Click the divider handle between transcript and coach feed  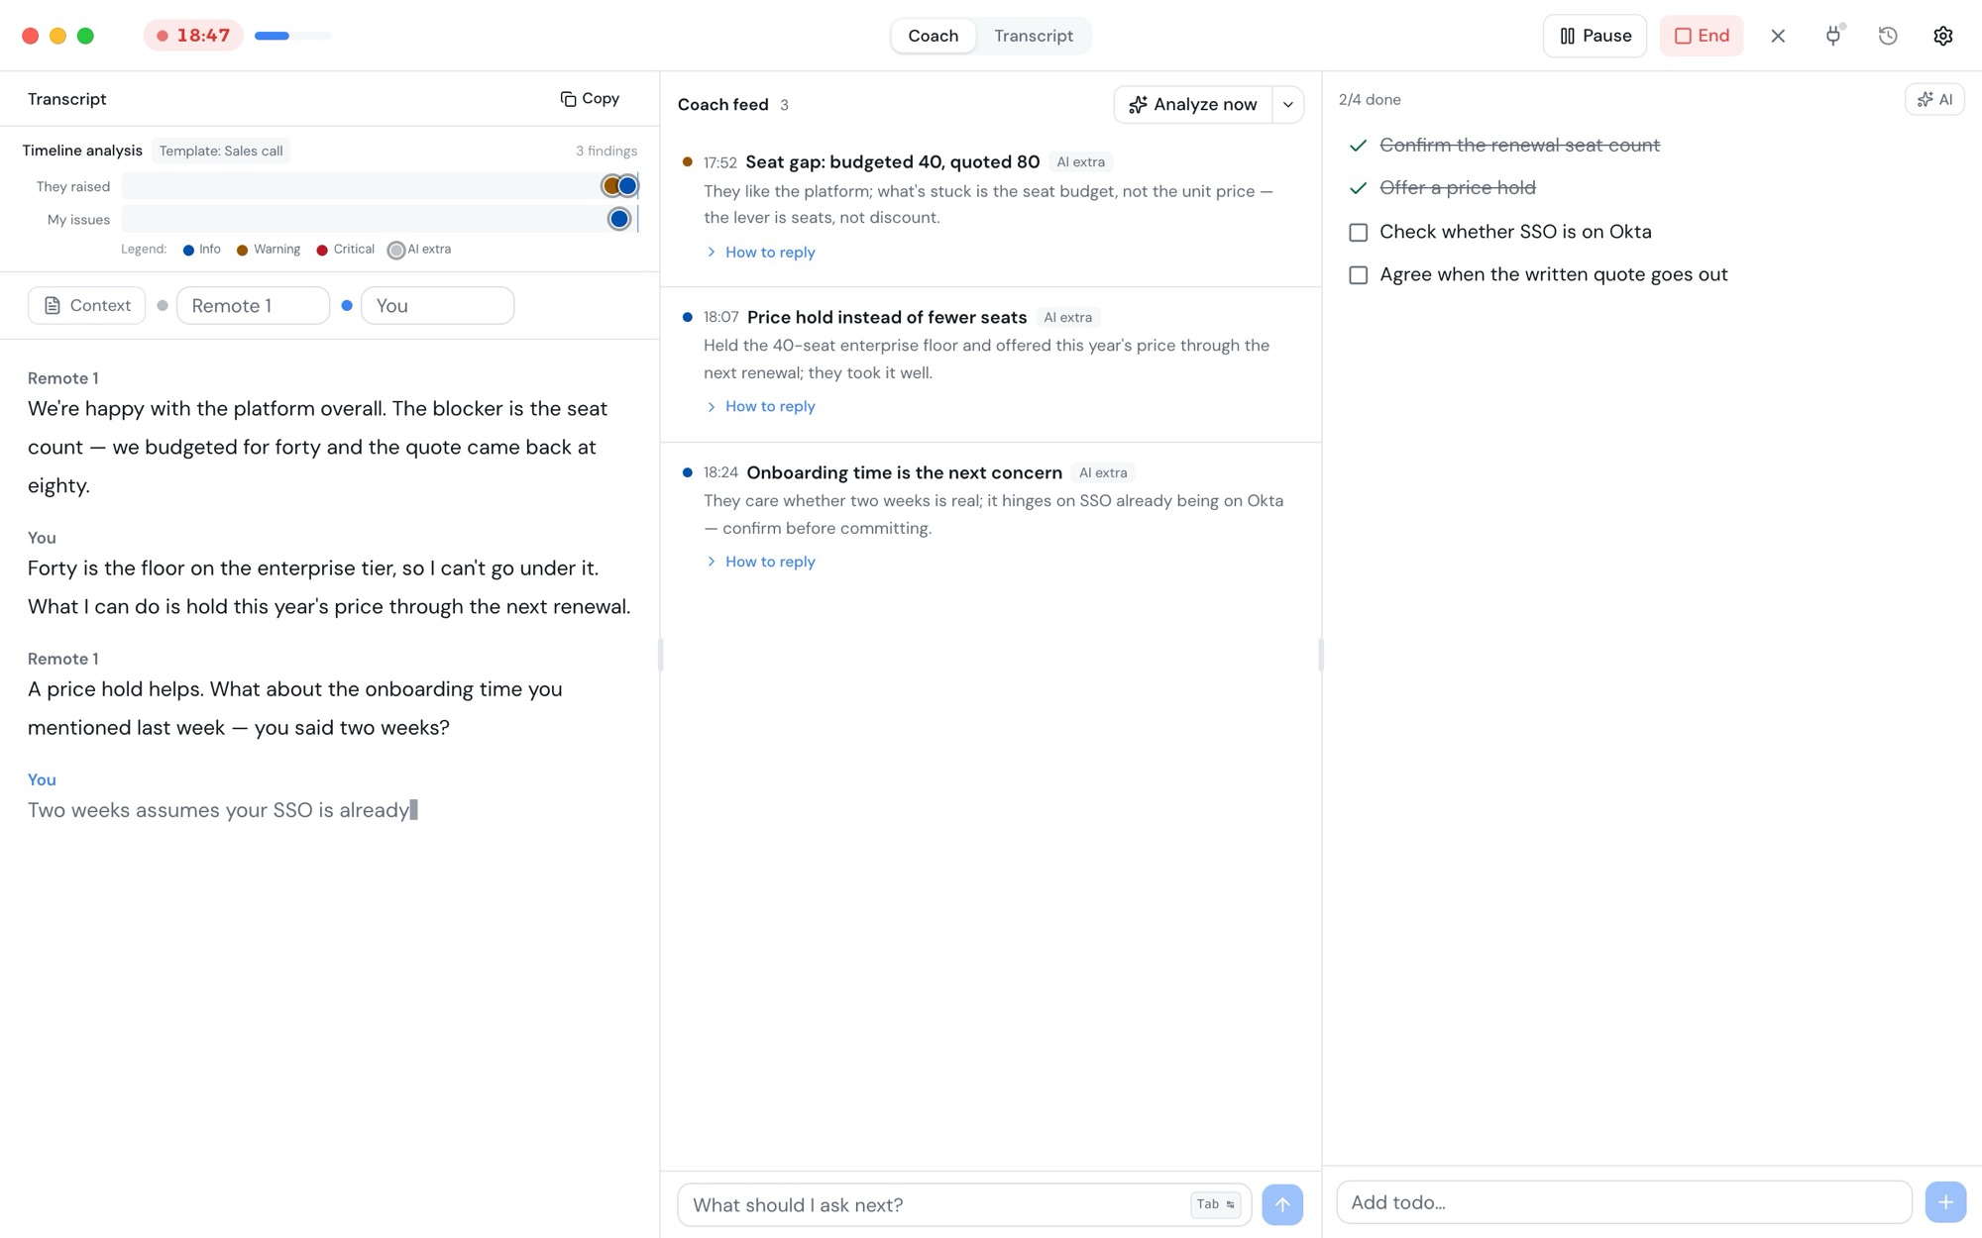[660, 655]
